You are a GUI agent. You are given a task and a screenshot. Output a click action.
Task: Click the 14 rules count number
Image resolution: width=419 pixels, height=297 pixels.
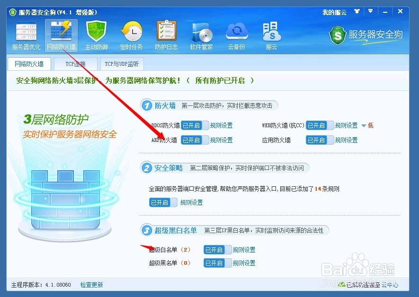coord(318,189)
